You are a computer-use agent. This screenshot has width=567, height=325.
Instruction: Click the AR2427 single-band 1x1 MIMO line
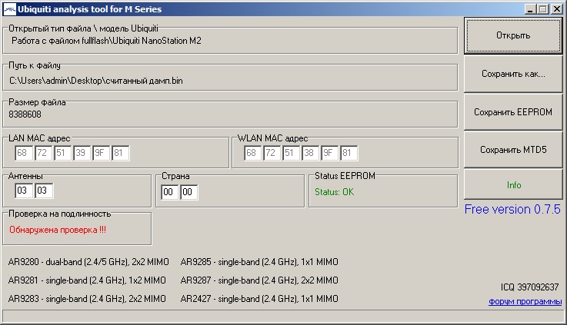coord(259,299)
